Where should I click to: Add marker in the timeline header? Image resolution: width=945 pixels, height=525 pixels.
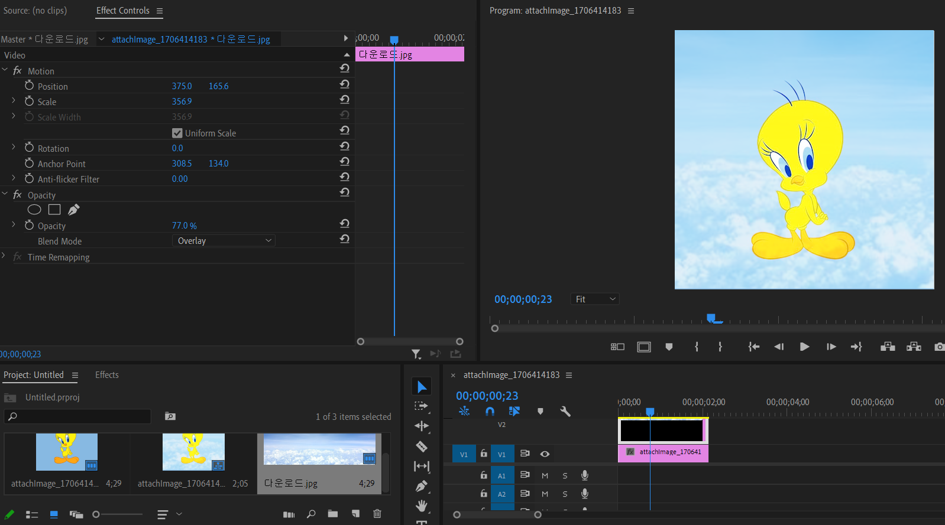click(540, 411)
